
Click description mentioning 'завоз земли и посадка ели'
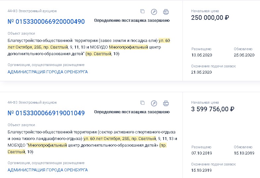click(x=89, y=47)
